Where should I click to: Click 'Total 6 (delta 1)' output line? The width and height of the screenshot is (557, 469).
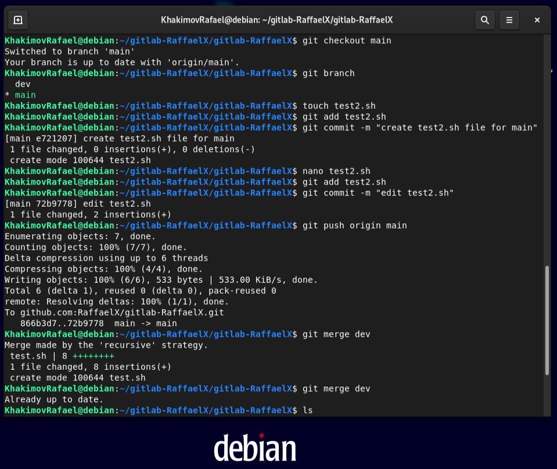click(x=141, y=291)
